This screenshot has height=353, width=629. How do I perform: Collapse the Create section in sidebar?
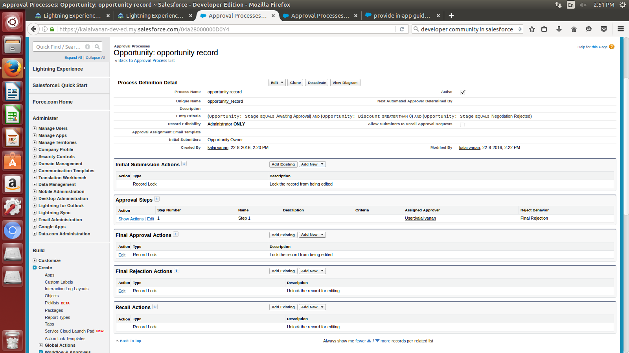tap(35, 267)
